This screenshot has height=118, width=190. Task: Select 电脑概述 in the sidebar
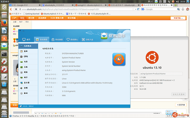pyautogui.click(x=28, y=46)
